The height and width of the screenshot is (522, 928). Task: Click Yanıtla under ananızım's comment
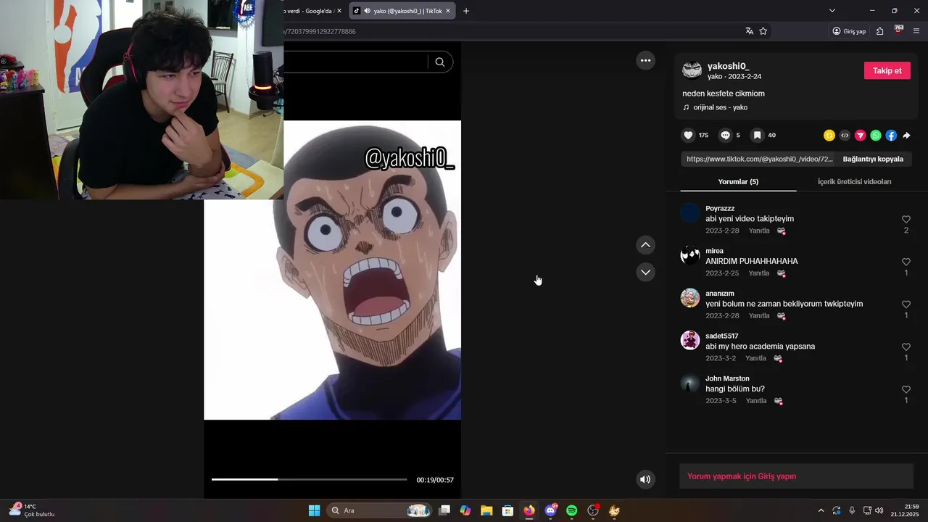pyautogui.click(x=759, y=316)
